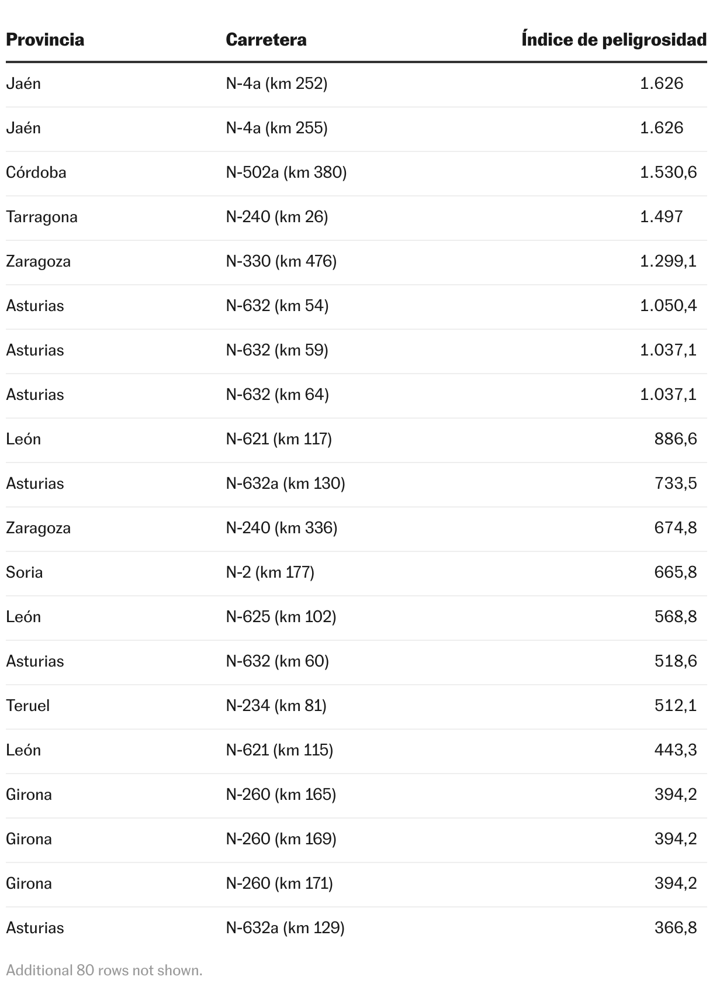Click the 'Additional 80 rows not shown' note
Screen dimensions: 713x987
pyautogui.click(x=104, y=971)
